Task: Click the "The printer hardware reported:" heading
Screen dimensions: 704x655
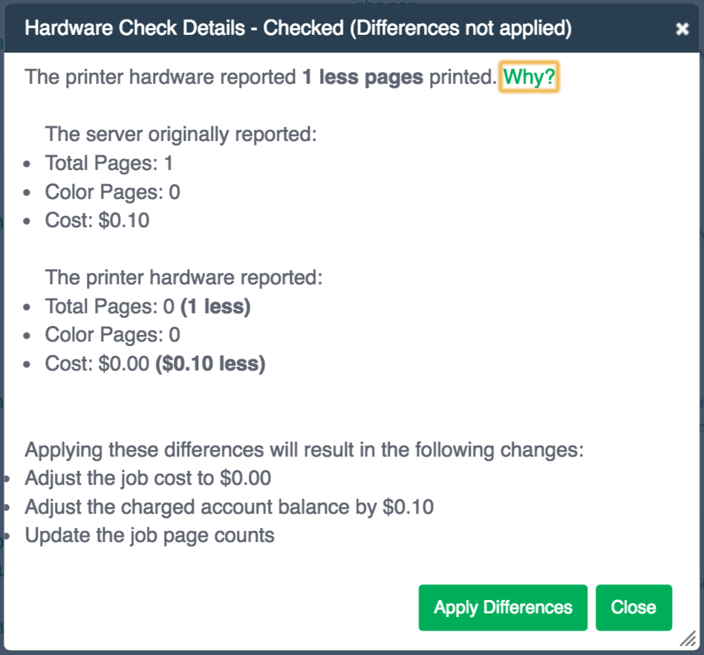Action: [x=183, y=278]
